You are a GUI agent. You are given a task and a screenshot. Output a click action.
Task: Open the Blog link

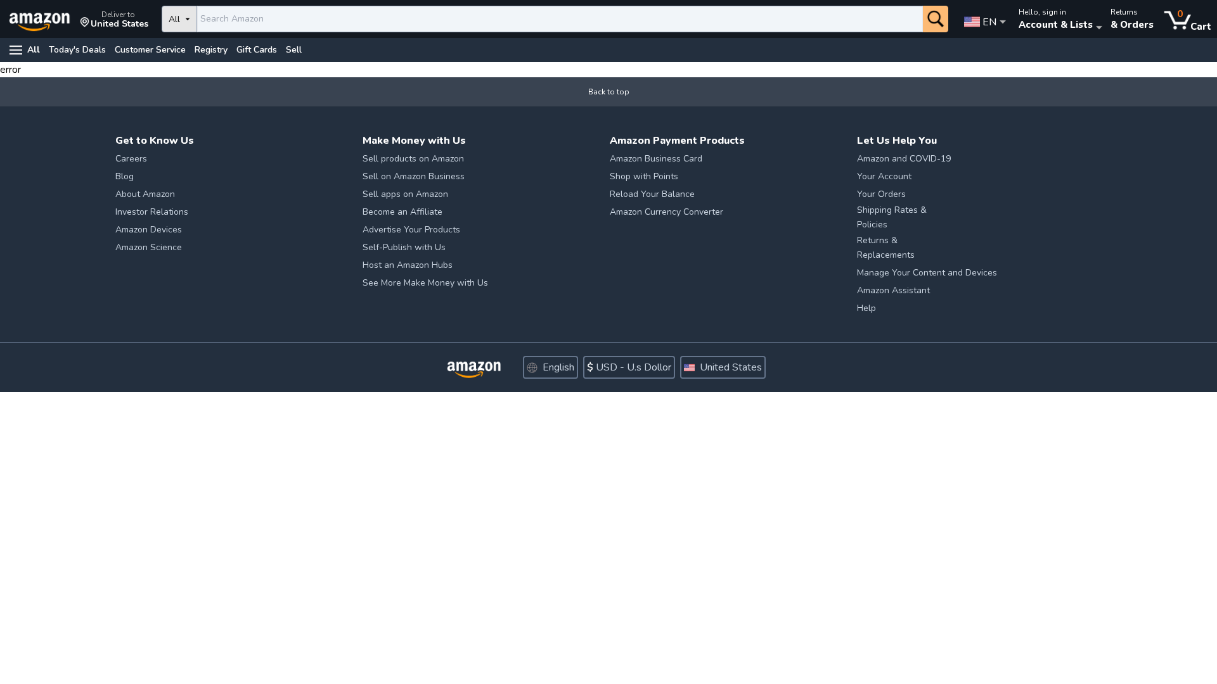tap(124, 177)
